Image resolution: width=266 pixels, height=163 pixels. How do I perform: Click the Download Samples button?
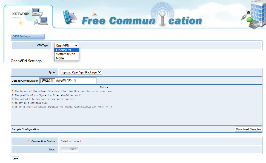coord(248,129)
